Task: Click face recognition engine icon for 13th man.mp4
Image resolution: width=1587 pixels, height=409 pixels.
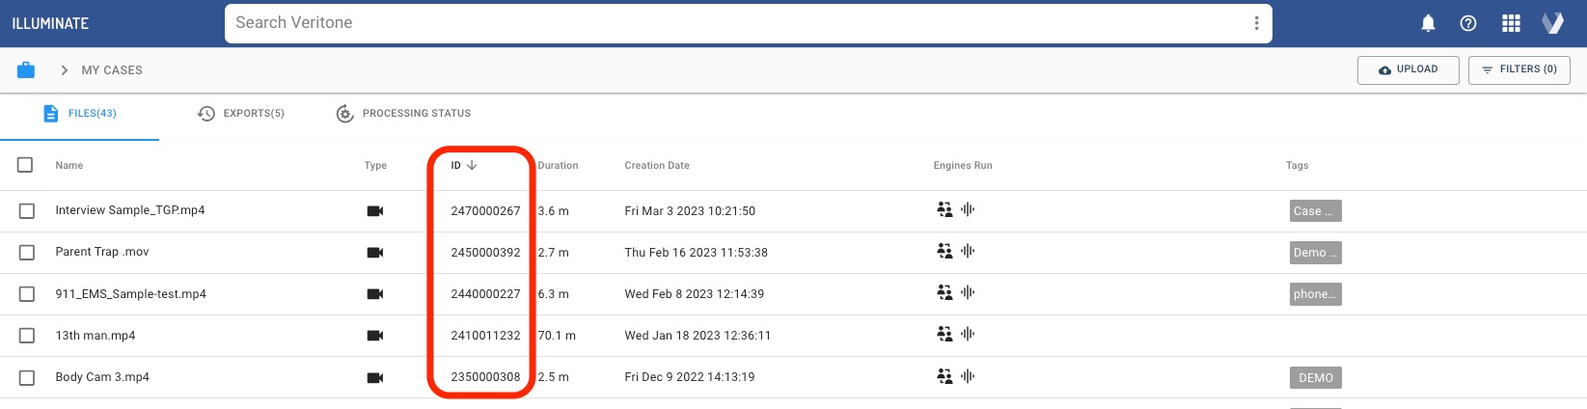Action: (x=944, y=334)
